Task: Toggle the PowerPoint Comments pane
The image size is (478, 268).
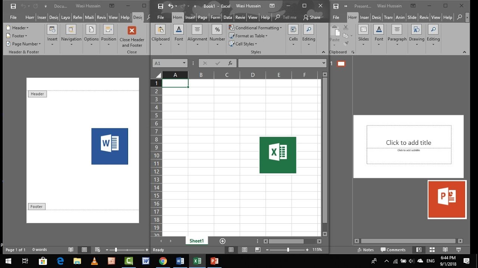Action: (x=393, y=250)
